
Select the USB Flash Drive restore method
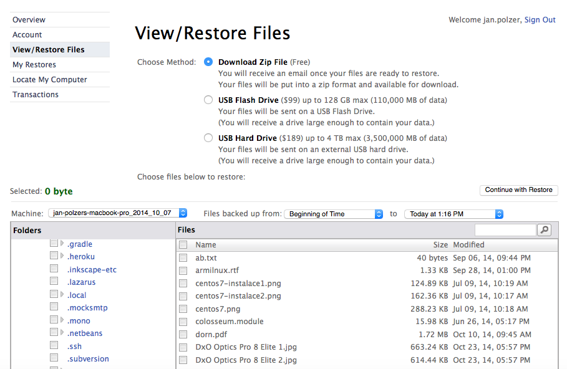click(208, 100)
